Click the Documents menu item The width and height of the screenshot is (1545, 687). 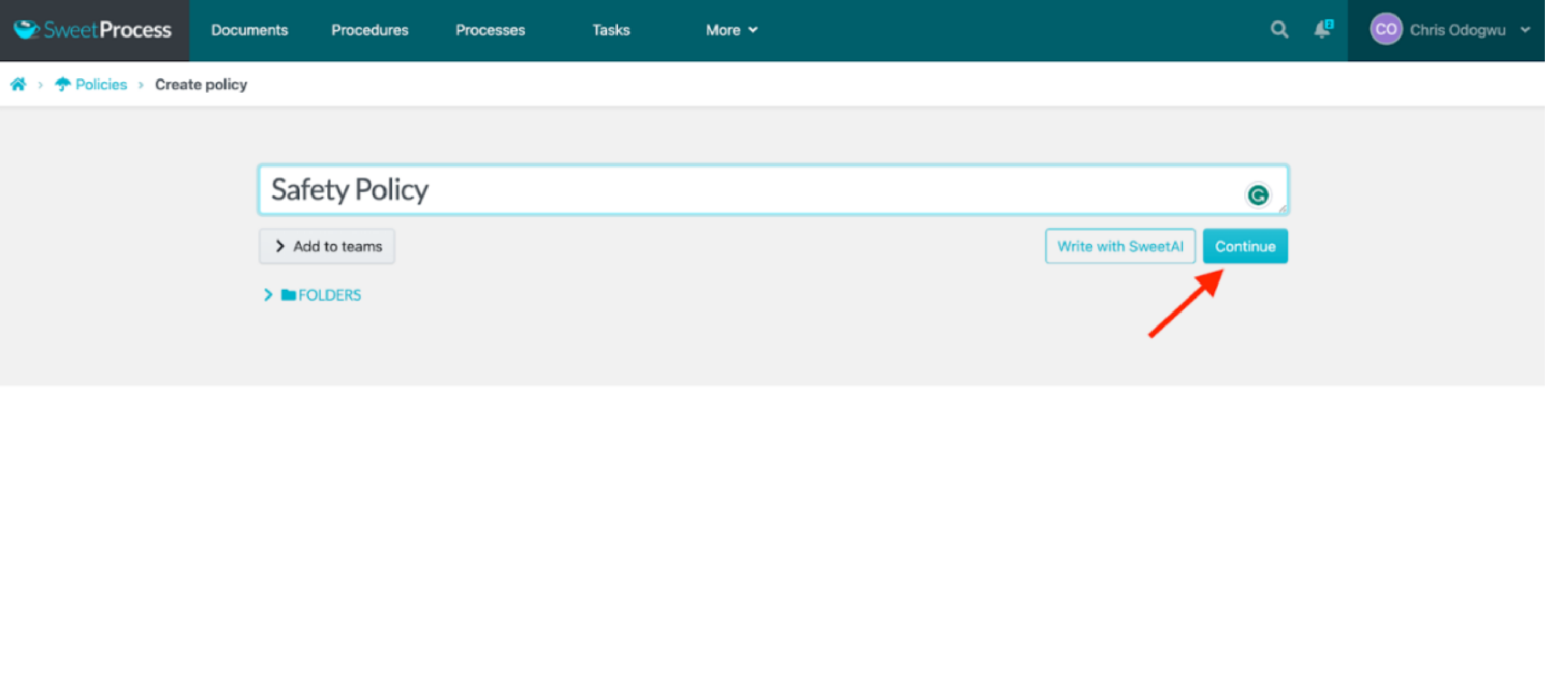pyautogui.click(x=249, y=30)
